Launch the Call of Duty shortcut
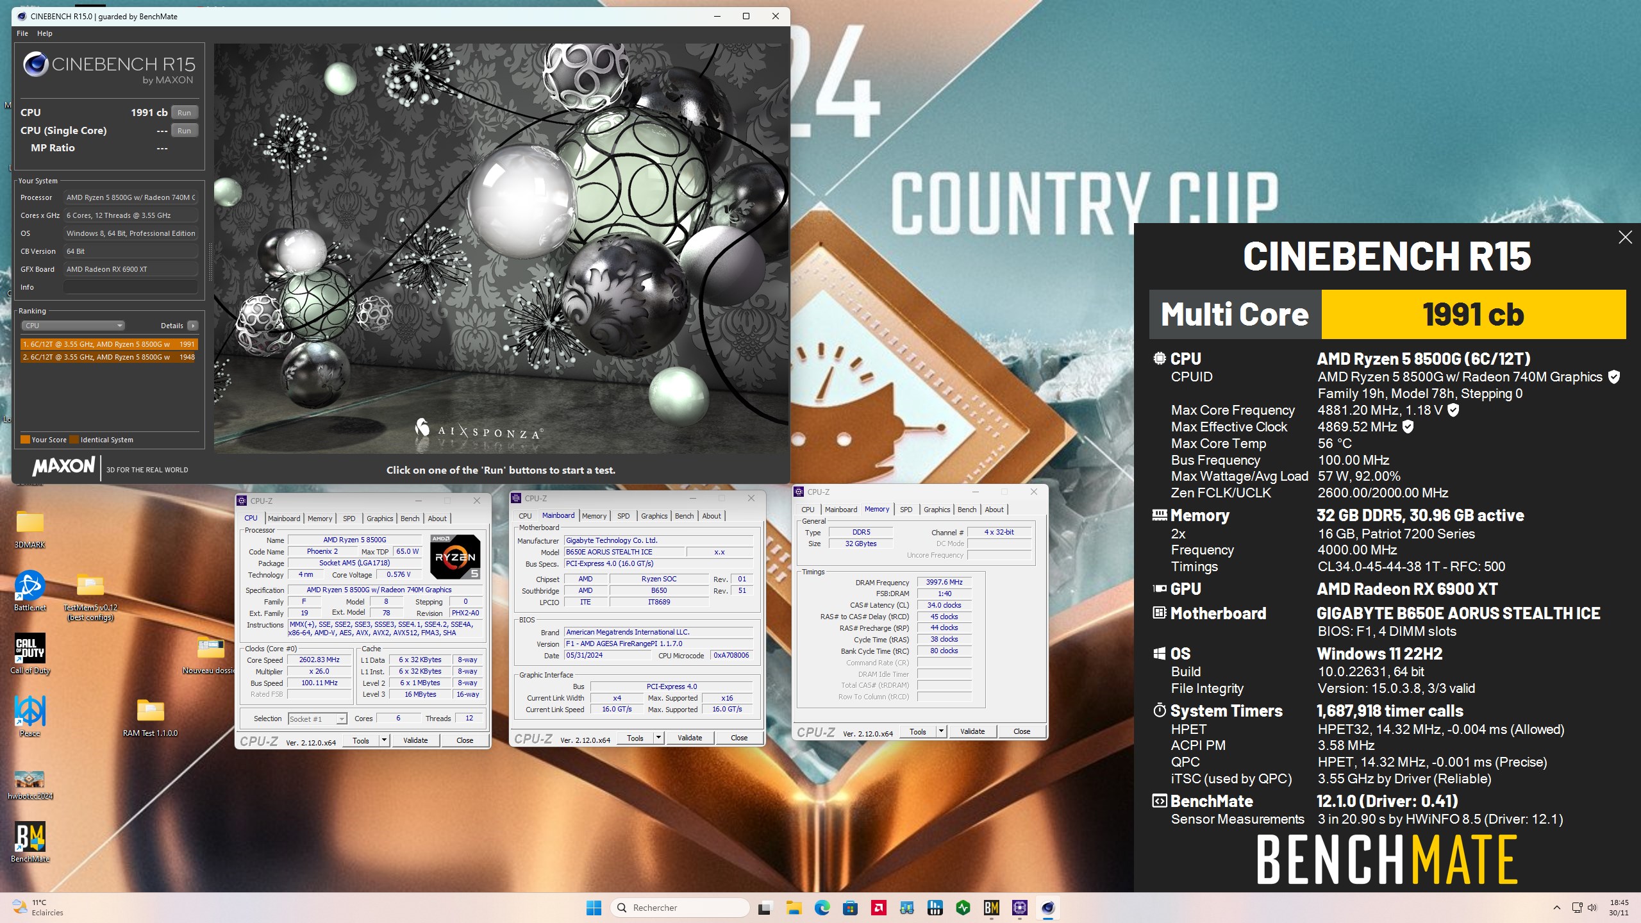 tap(29, 654)
